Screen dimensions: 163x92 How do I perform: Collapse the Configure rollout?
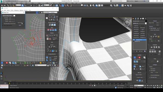[155, 65]
